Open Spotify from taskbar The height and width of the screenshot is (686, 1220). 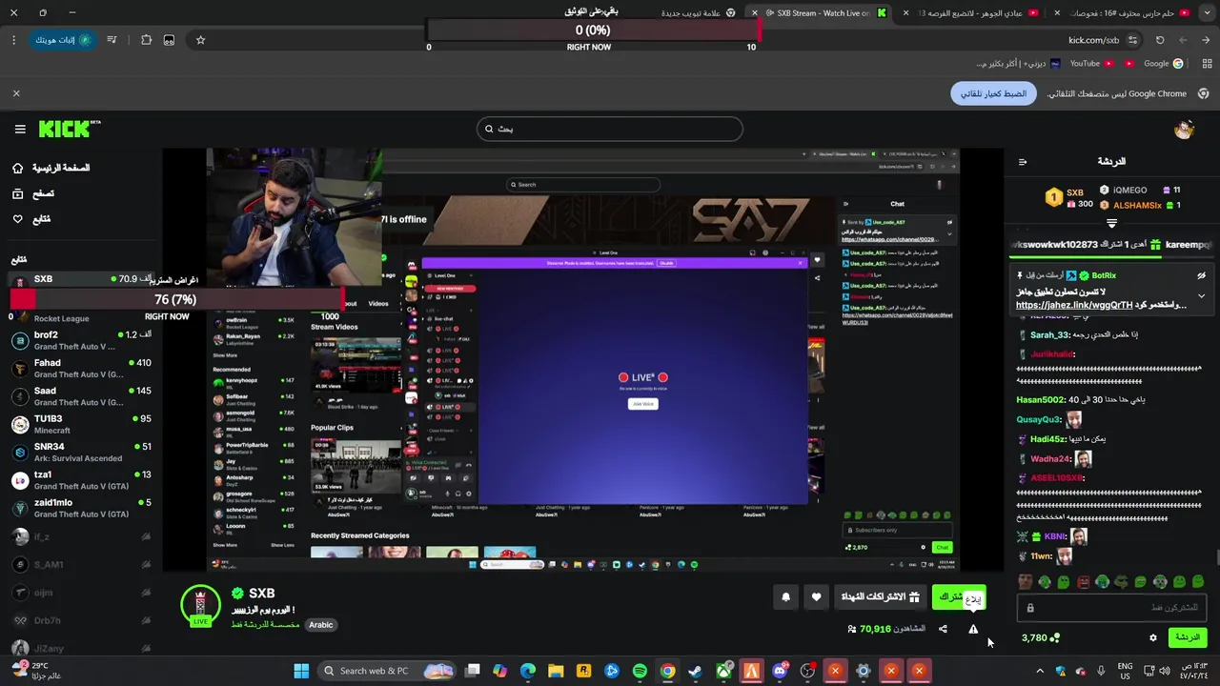pyautogui.click(x=640, y=671)
